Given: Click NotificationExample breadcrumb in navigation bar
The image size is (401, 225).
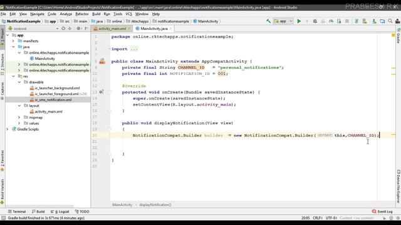Looking at the screenshot, I should [21, 21].
